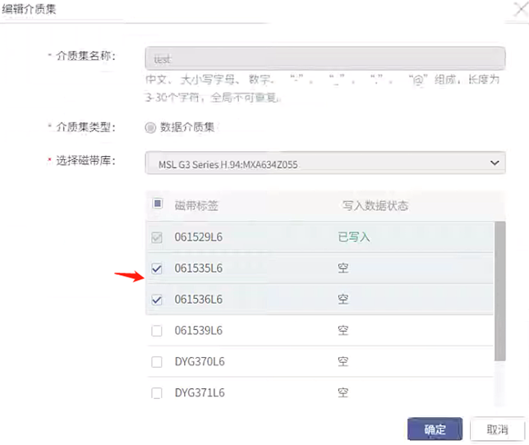
Task: Click the 确定 button
Action: tap(435, 429)
